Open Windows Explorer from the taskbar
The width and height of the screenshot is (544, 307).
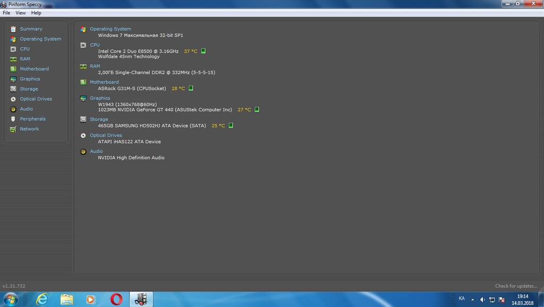click(66, 300)
